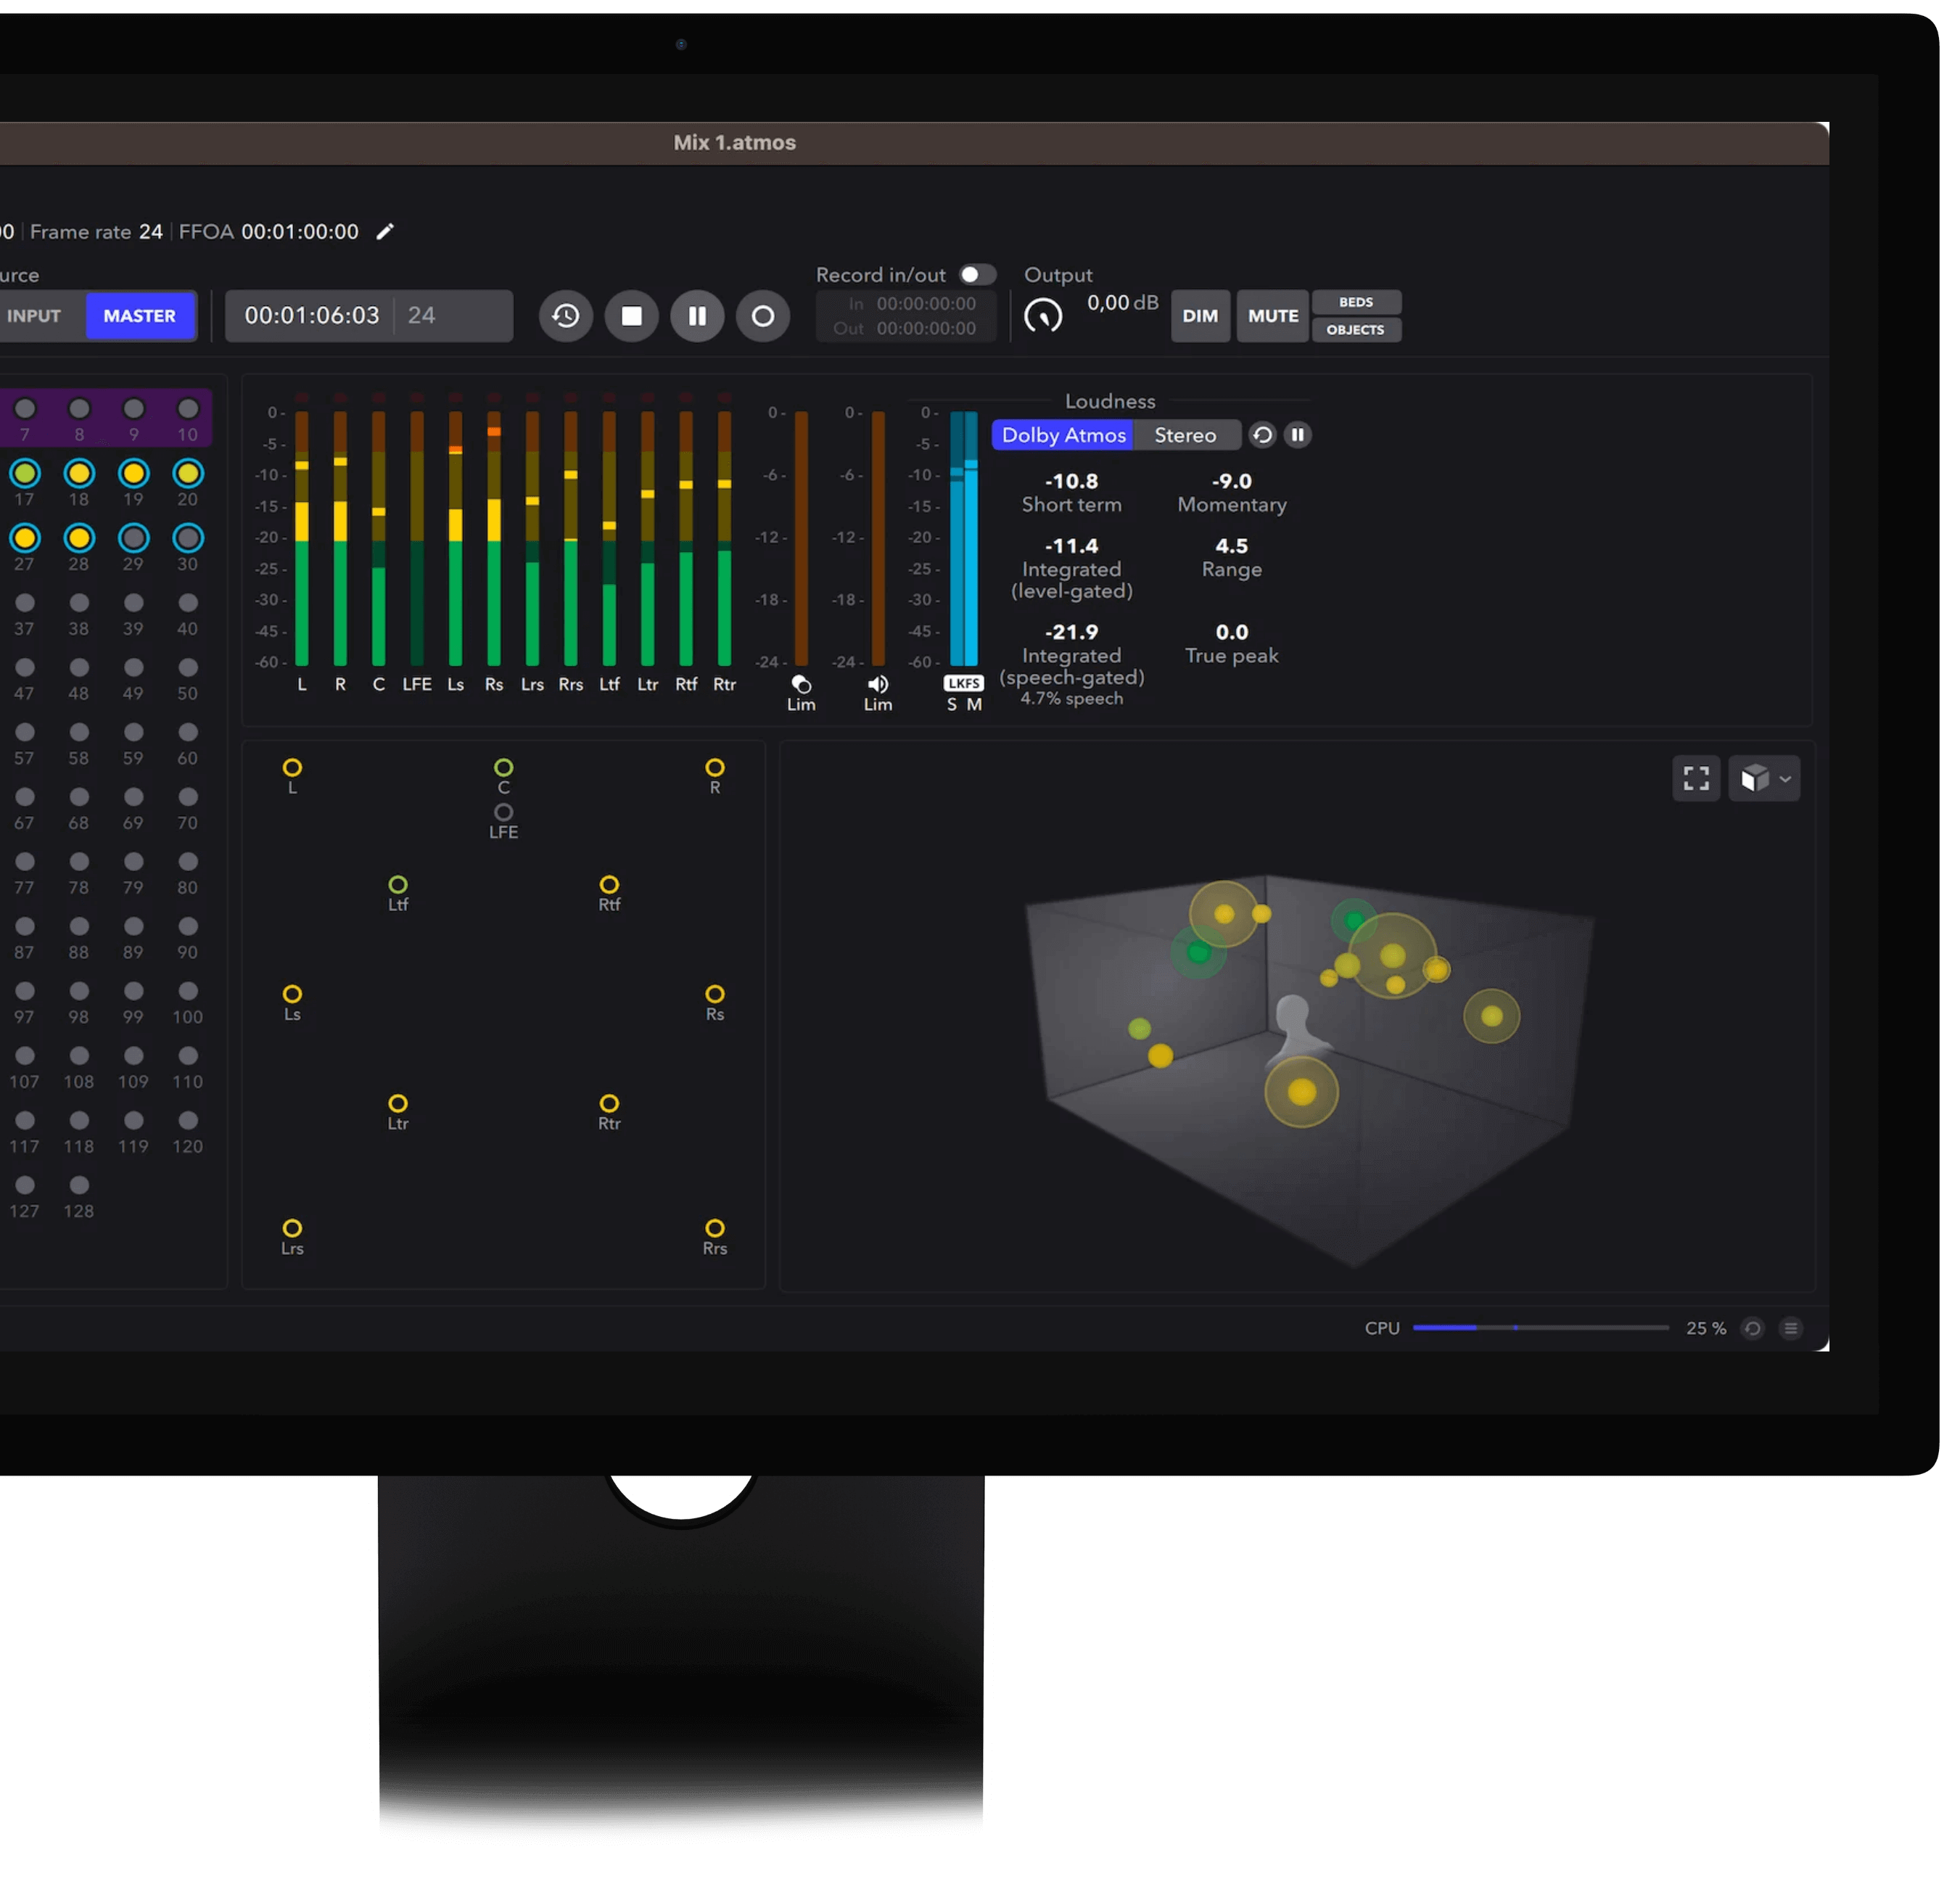Screen dimensions: 1960x1889
Task: Select the Ltr speaker in layout
Action: [x=398, y=1104]
